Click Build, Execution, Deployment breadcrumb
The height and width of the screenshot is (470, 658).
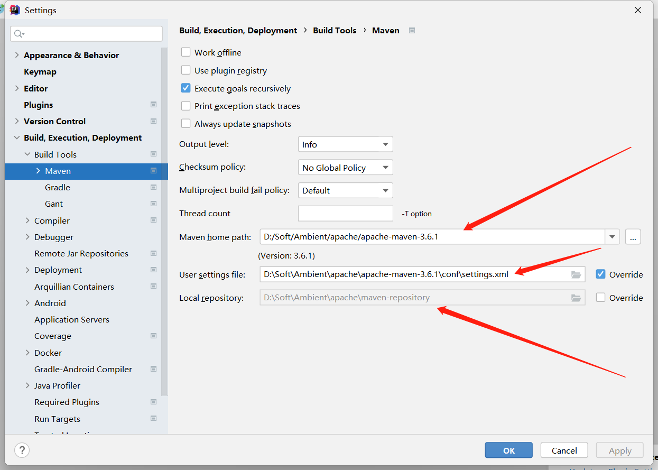click(x=238, y=31)
